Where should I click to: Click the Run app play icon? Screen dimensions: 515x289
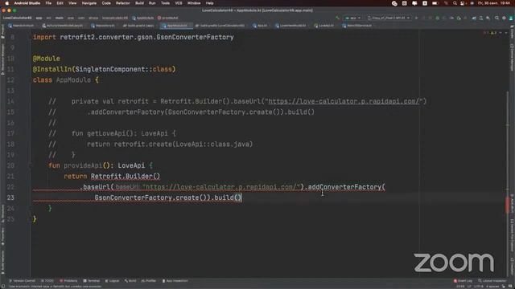(417, 18)
